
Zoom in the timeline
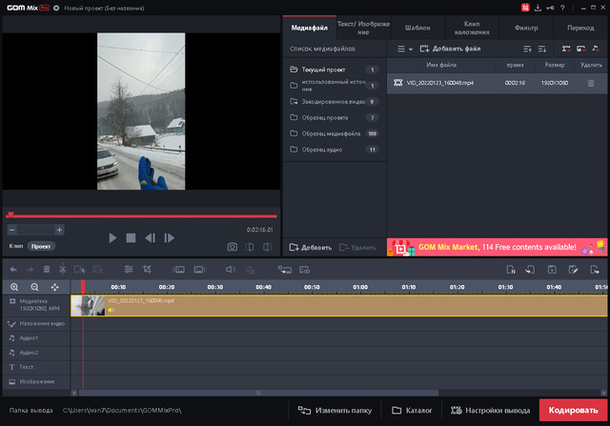[x=14, y=287]
